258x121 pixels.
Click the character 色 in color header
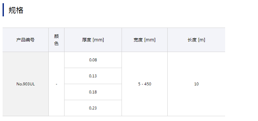coord(56,44)
